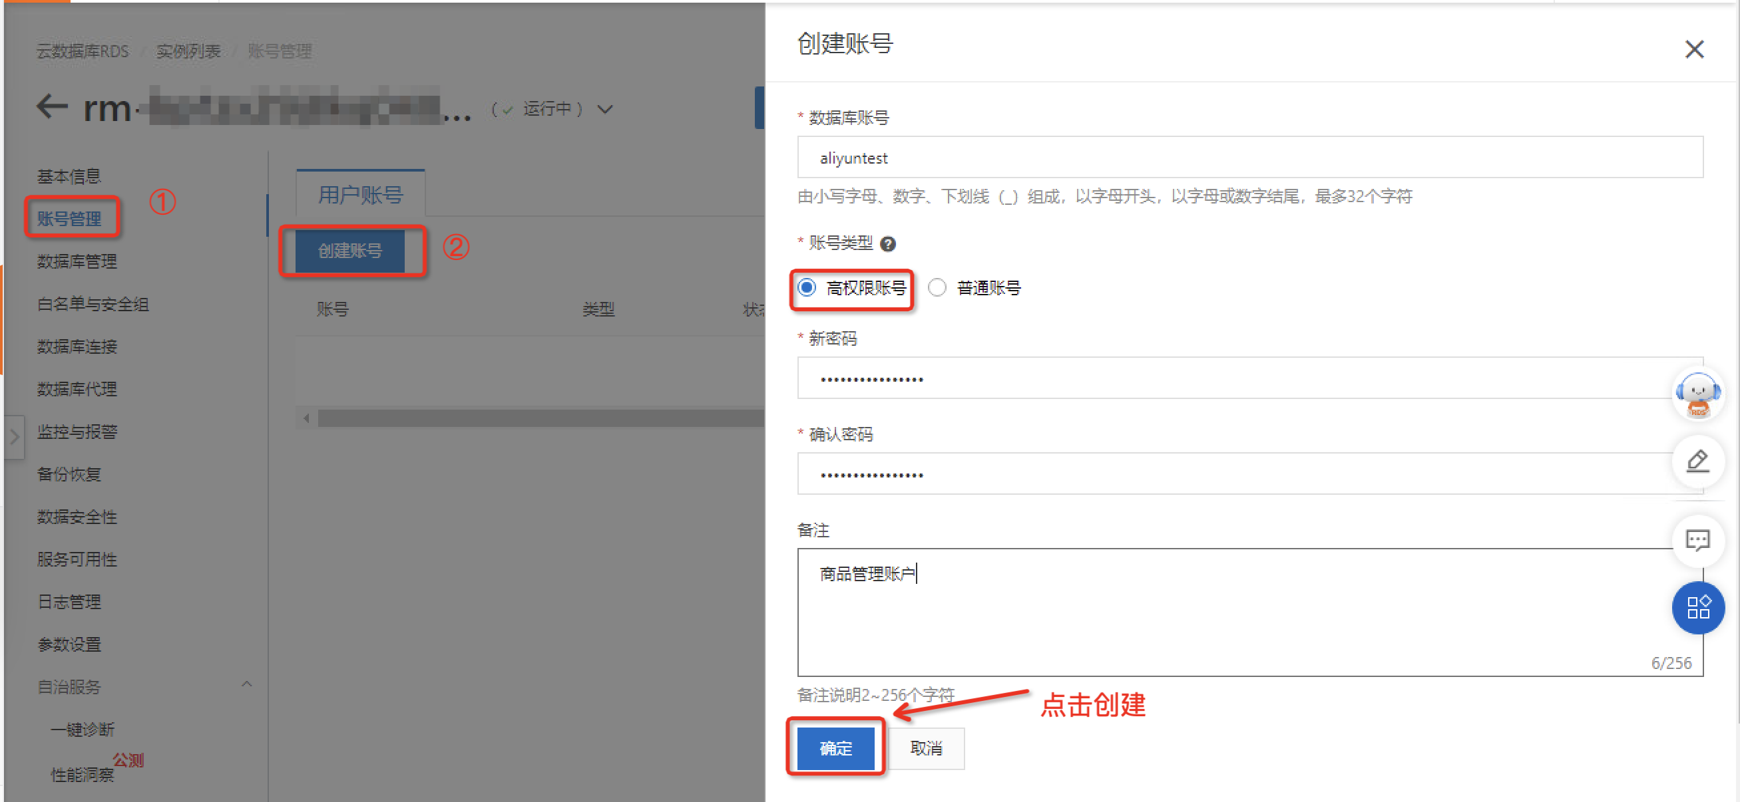
Task: Click the 取消 button
Action: point(925,748)
